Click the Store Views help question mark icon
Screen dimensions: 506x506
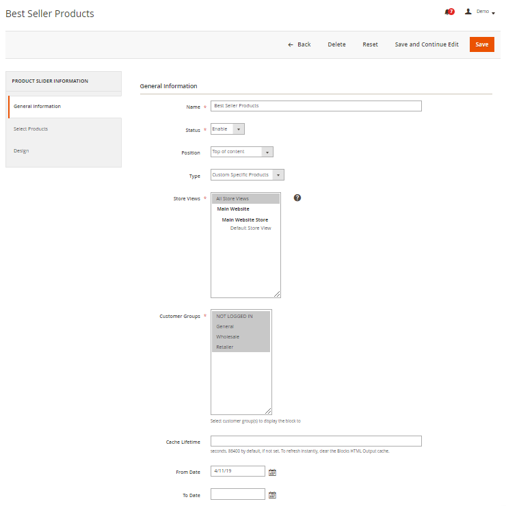(297, 198)
